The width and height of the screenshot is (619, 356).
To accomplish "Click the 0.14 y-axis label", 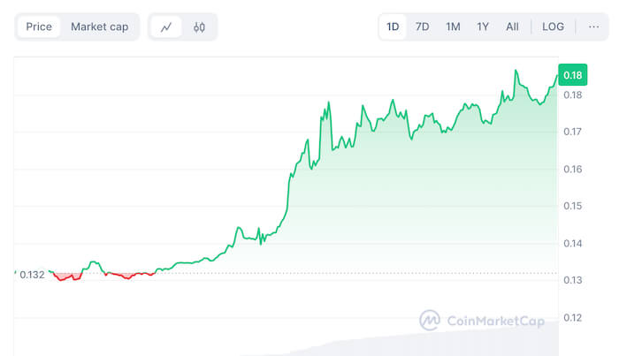I will click(x=573, y=243).
